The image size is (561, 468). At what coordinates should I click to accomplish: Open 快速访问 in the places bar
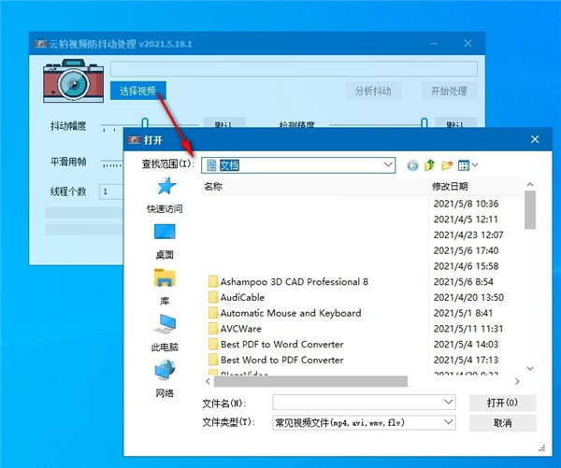coord(165,195)
